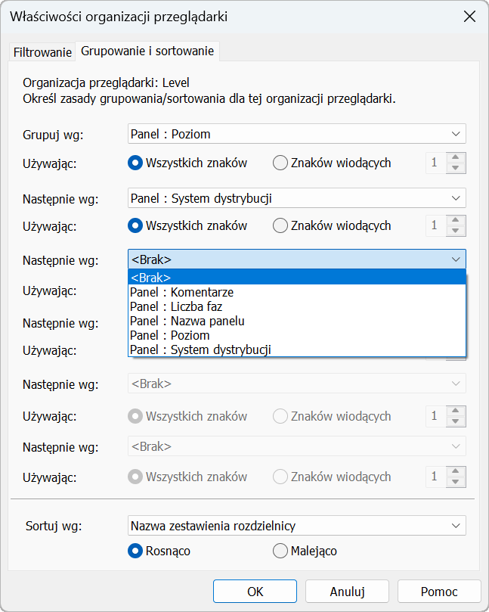The image size is (489, 612).
Task: Select Wszystkich znaków under first Następnie wg
Action: point(136,225)
